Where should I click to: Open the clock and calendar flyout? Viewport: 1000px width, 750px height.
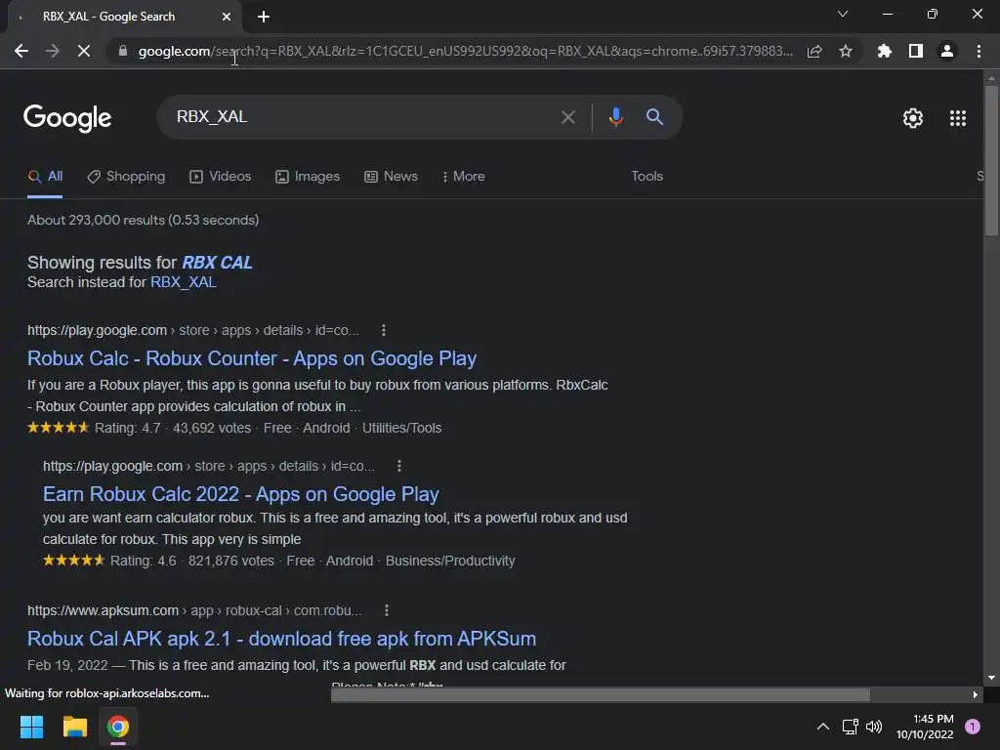pyautogui.click(x=925, y=727)
